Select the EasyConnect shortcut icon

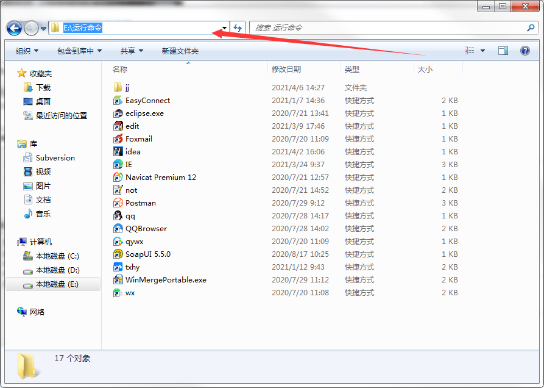click(118, 101)
